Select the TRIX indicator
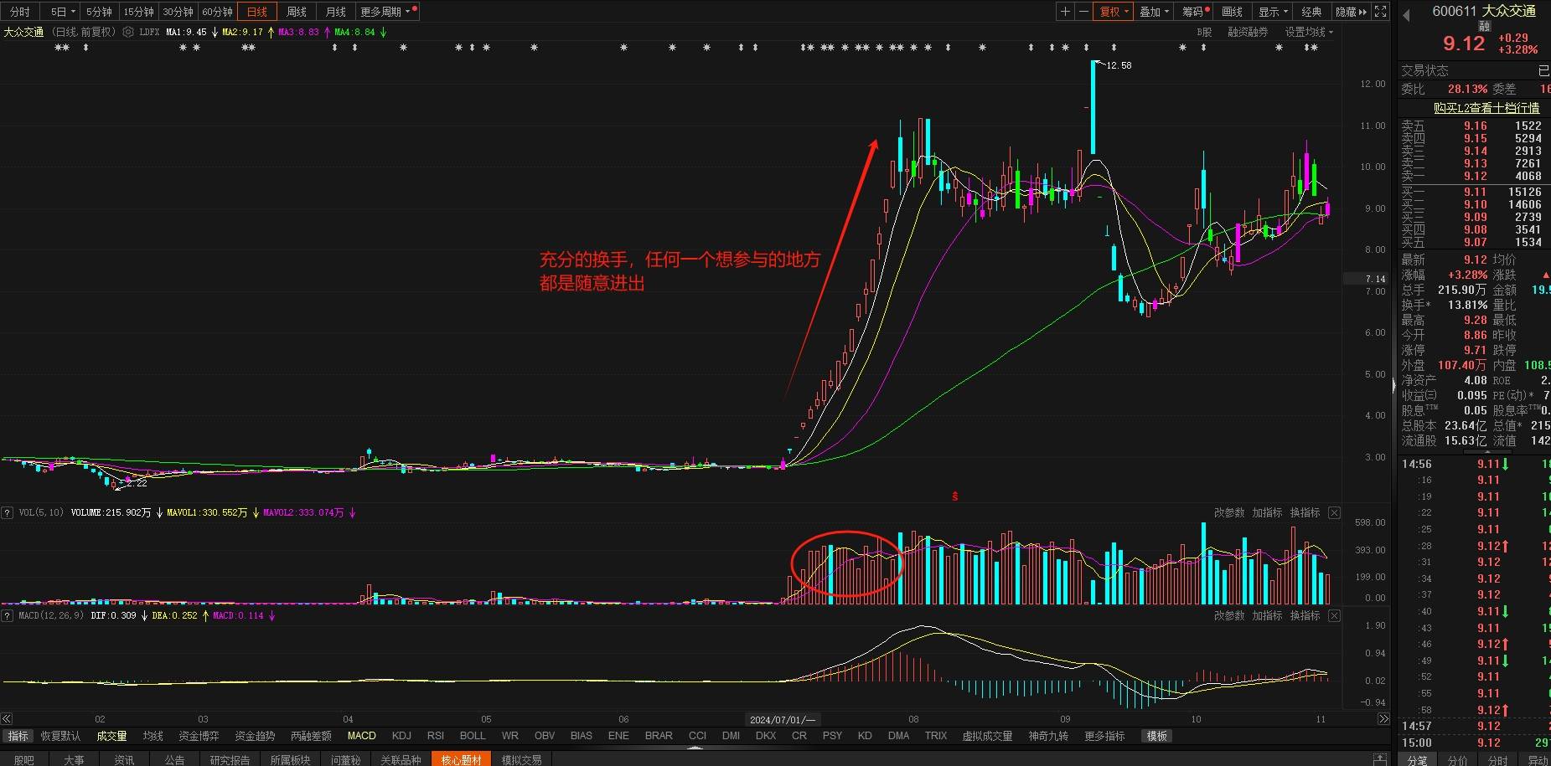Screen dimensions: 1551x766 point(936,736)
